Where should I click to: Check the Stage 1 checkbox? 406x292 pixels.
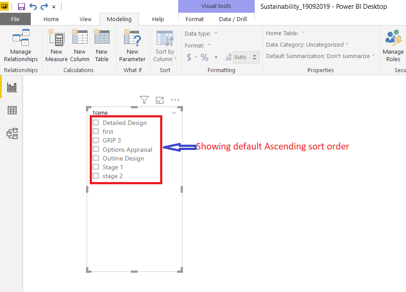point(96,167)
